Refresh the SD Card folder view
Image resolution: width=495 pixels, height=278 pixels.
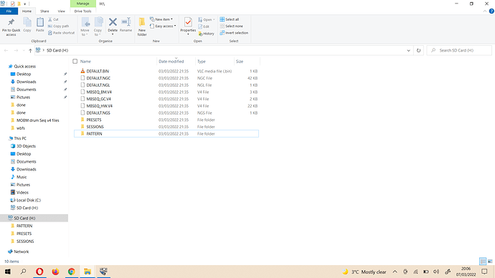(x=419, y=50)
